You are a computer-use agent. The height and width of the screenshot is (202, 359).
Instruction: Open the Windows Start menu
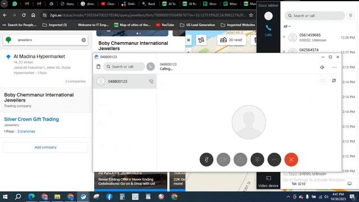(x=5, y=196)
